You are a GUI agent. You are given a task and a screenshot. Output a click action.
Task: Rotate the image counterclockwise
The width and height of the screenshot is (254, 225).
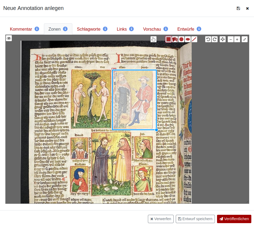(208, 39)
